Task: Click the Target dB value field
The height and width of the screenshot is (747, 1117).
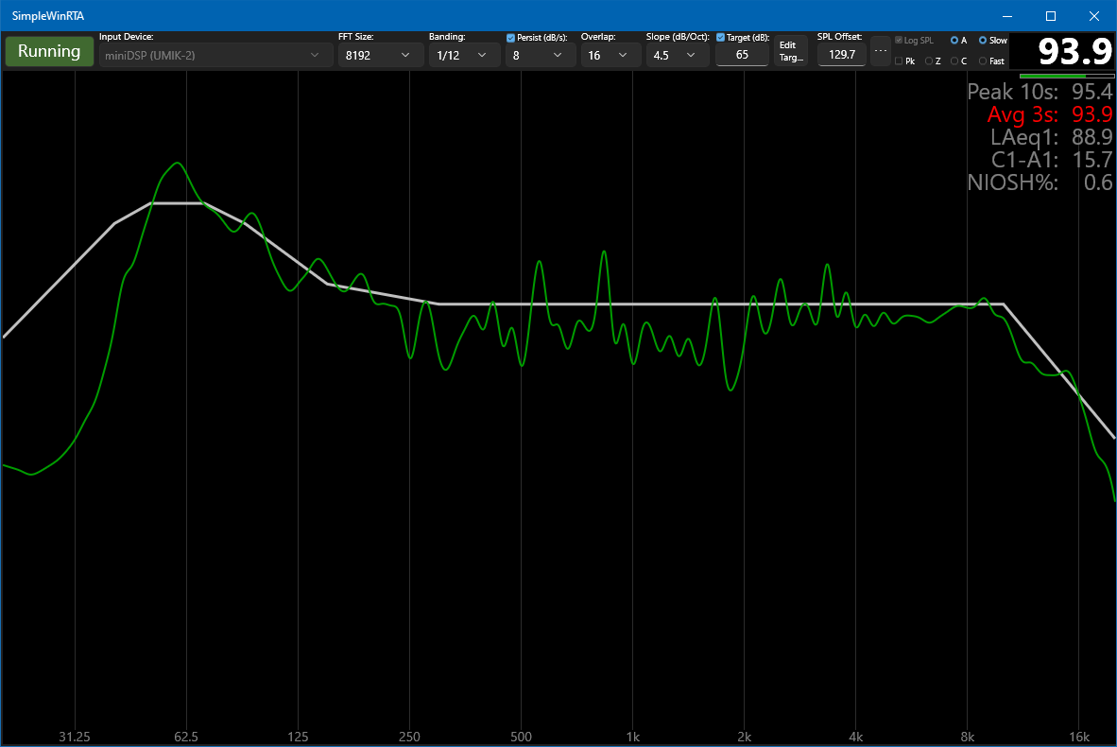Action: pos(742,54)
